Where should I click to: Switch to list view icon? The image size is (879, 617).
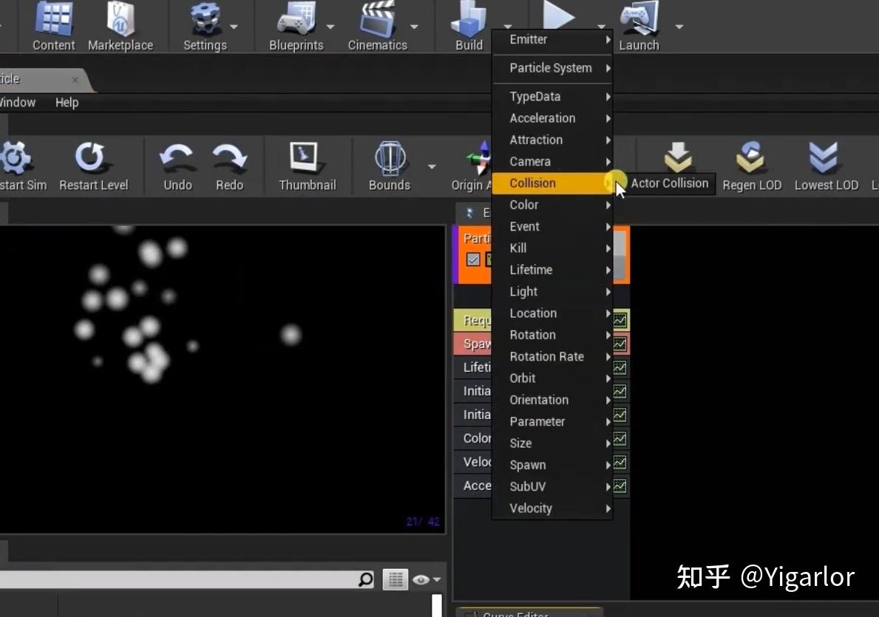(x=396, y=579)
